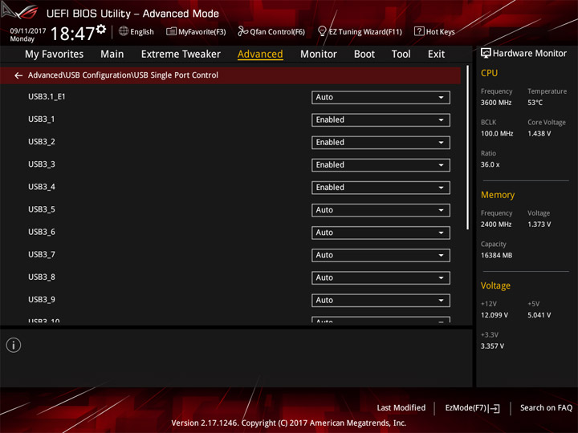Select the USB3_9 row label
Screen dimensions: 578x433
coord(42,300)
